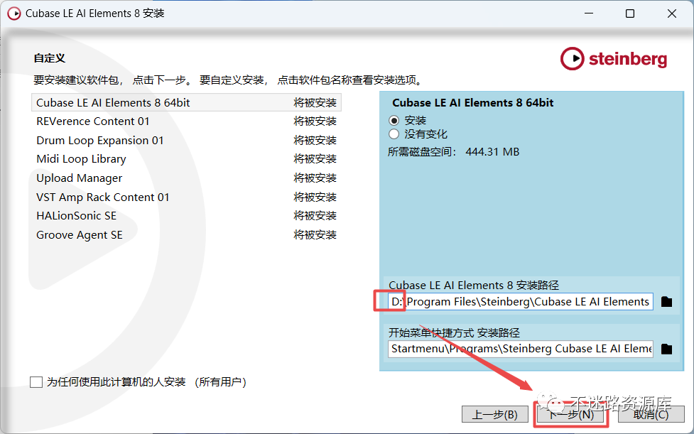694x434 pixels.
Task: Select Cubase LE AI Elements 8 64bit package
Action: pos(186,102)
